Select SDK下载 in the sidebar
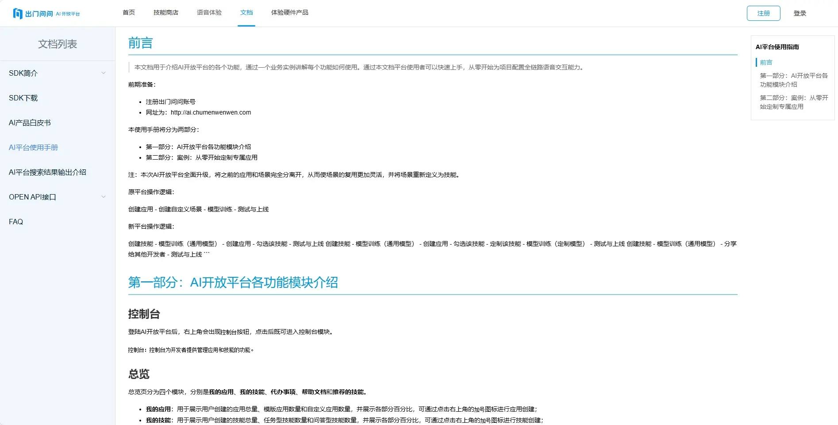The image size is (838, 425). 23,98
